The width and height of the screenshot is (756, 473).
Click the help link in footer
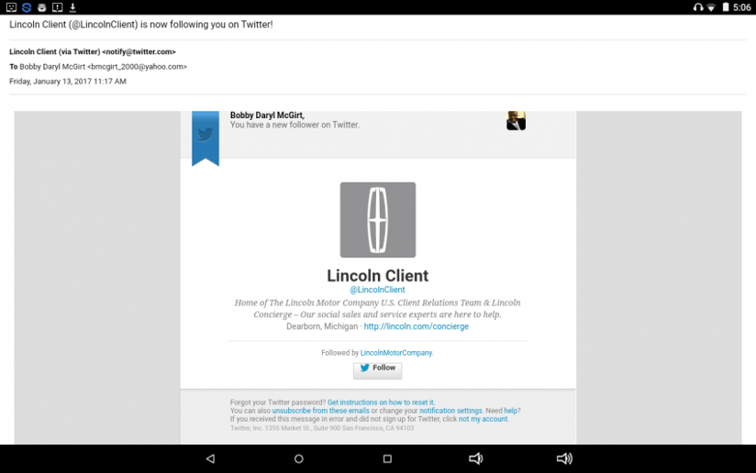[x=511, y=411]
